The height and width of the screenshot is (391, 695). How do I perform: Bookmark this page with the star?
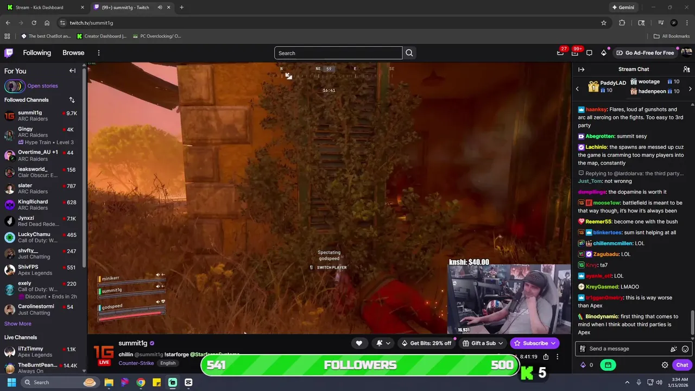[x=604, y=23]
